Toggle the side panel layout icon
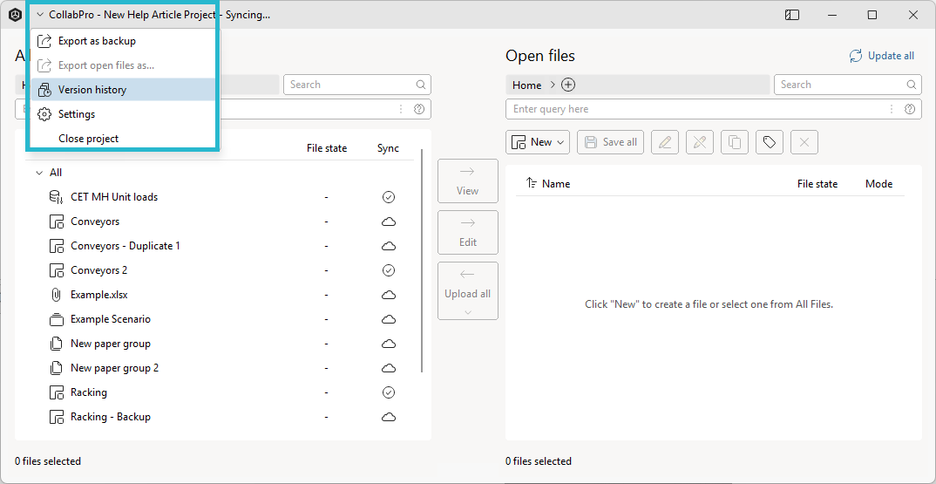The image size is (936, 484). click(x=792, y=16)
